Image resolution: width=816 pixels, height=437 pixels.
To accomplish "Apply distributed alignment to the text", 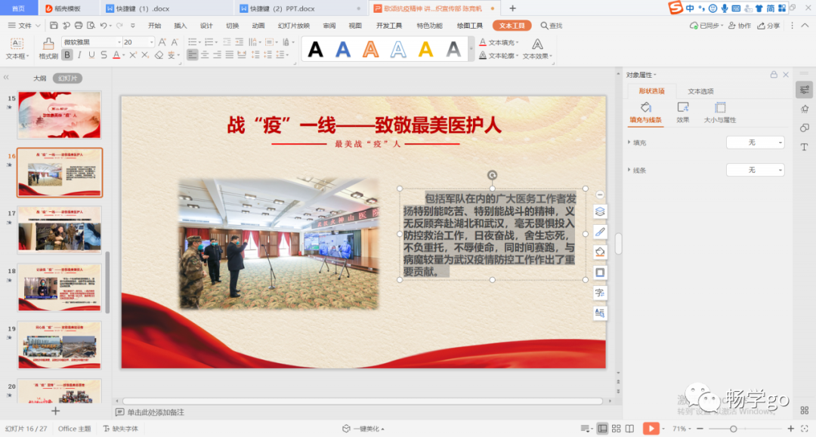I will [242, 55].
